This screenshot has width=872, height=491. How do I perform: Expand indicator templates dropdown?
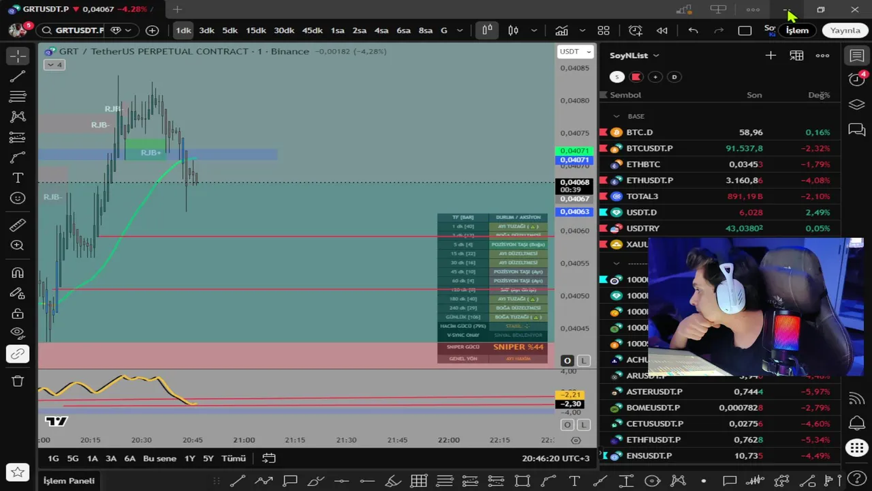coord(582,30)
